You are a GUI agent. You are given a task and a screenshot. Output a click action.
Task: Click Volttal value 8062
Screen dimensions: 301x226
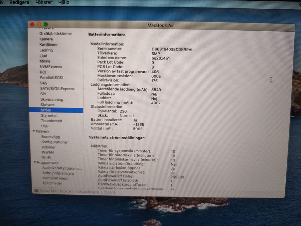138,129
